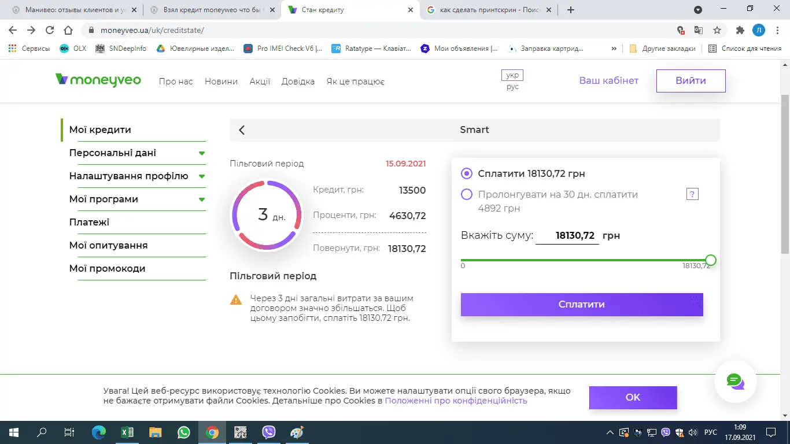Go back using the Smart header arrow
The image size is (790, 444).
click(x=242, y=130)
